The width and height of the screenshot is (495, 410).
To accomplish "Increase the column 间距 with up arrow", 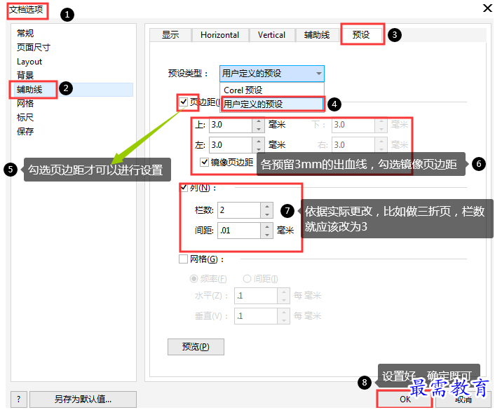I will point(267,227).
